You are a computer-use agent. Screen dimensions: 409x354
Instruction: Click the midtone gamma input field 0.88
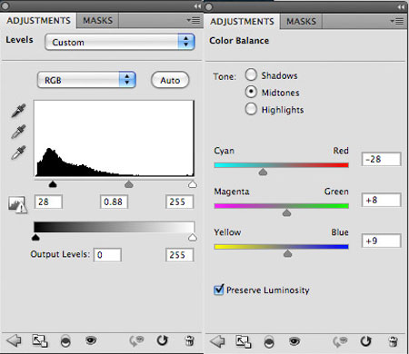coord(114,202)
